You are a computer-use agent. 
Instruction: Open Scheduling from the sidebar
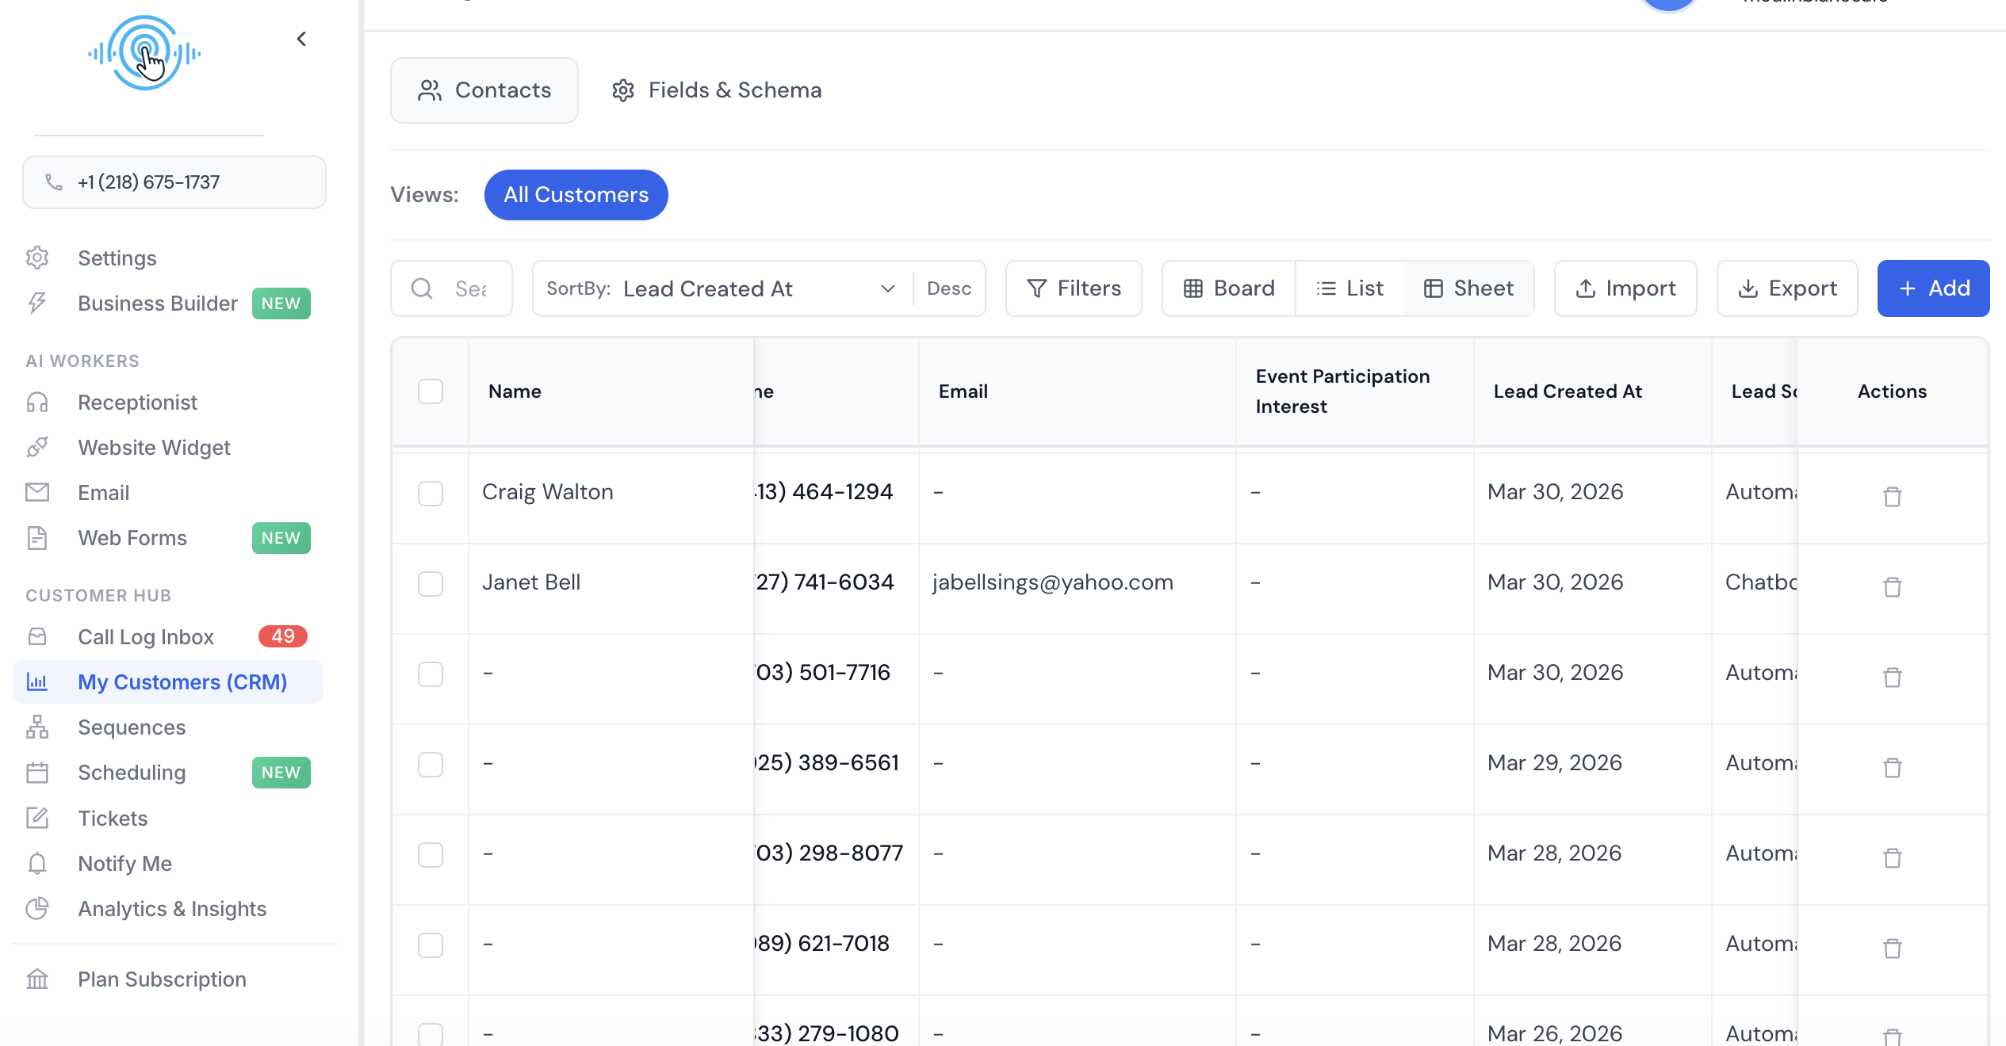click(132, 773)
